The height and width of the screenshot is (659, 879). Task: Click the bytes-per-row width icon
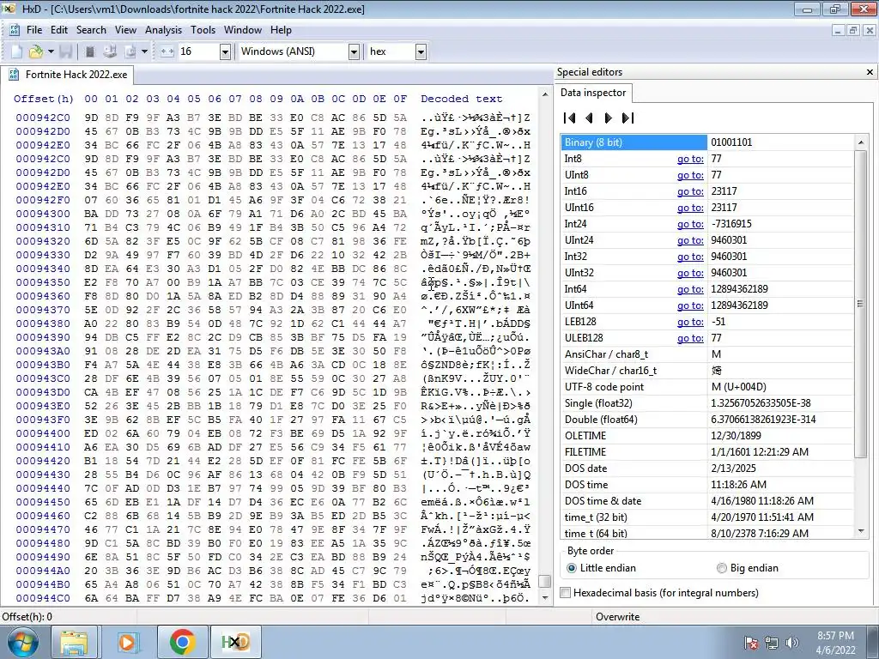point(167,51)
